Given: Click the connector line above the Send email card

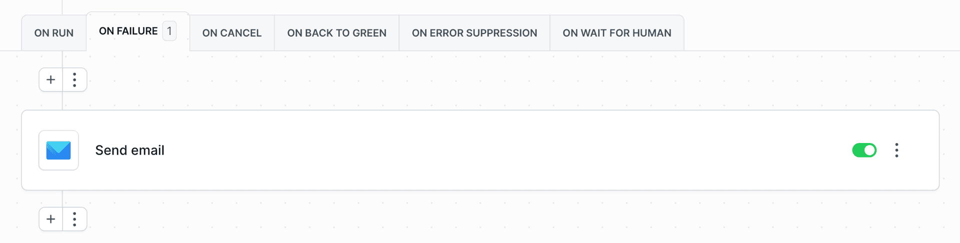Looking at the screenshot, I should coord(62,101).
